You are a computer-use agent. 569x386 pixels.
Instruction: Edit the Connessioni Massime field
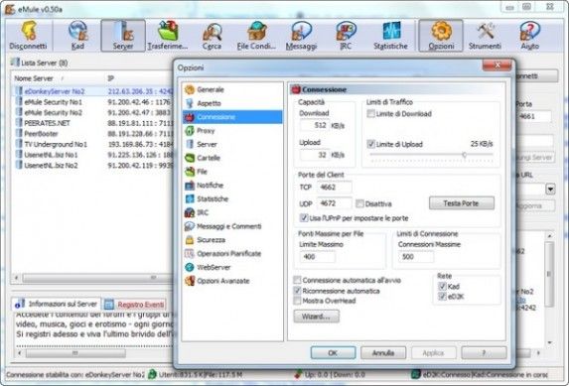tap(416, 257)
